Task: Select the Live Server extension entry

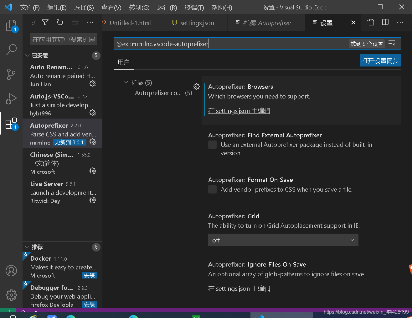Action: click(62, 192)
